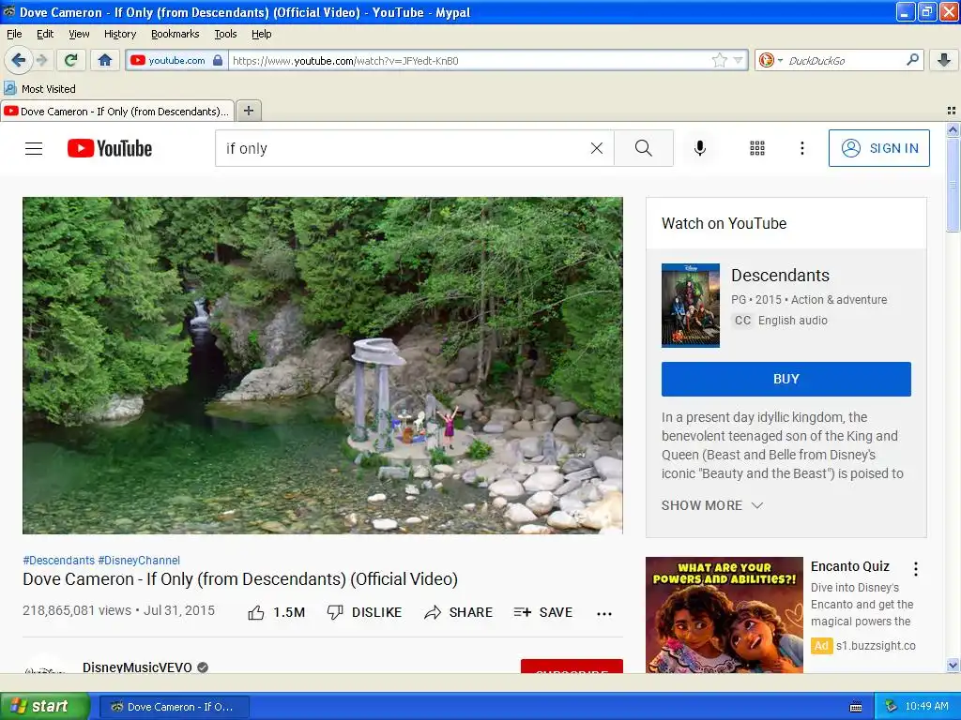Open a new tab with plus button
This screenshot has height=720, width=961.
pyautogui.click(x=248, y=111)
